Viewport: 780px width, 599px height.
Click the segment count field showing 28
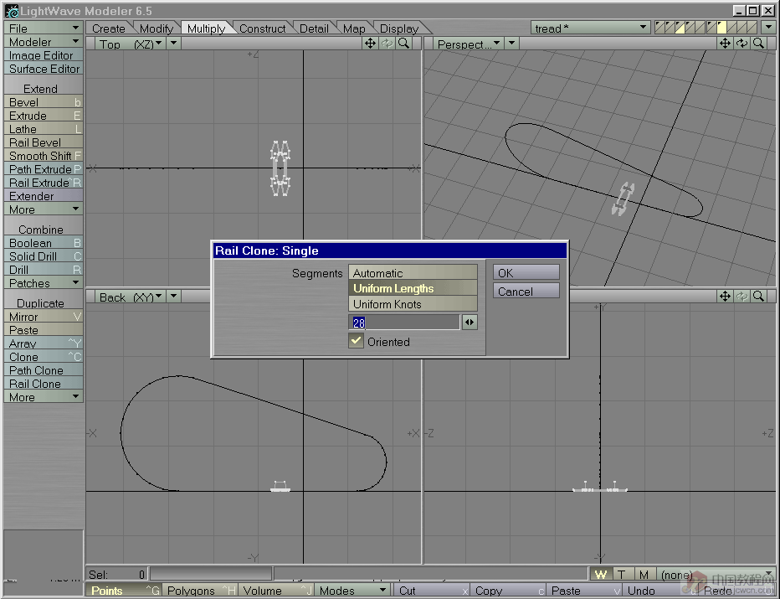[x=404, y=323]
